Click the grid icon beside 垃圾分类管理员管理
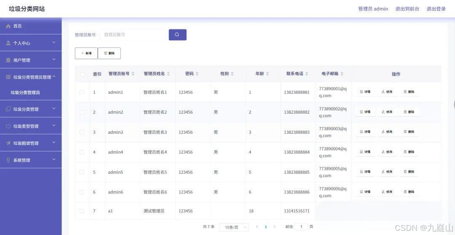455x235 pixels. pos(8,77)
